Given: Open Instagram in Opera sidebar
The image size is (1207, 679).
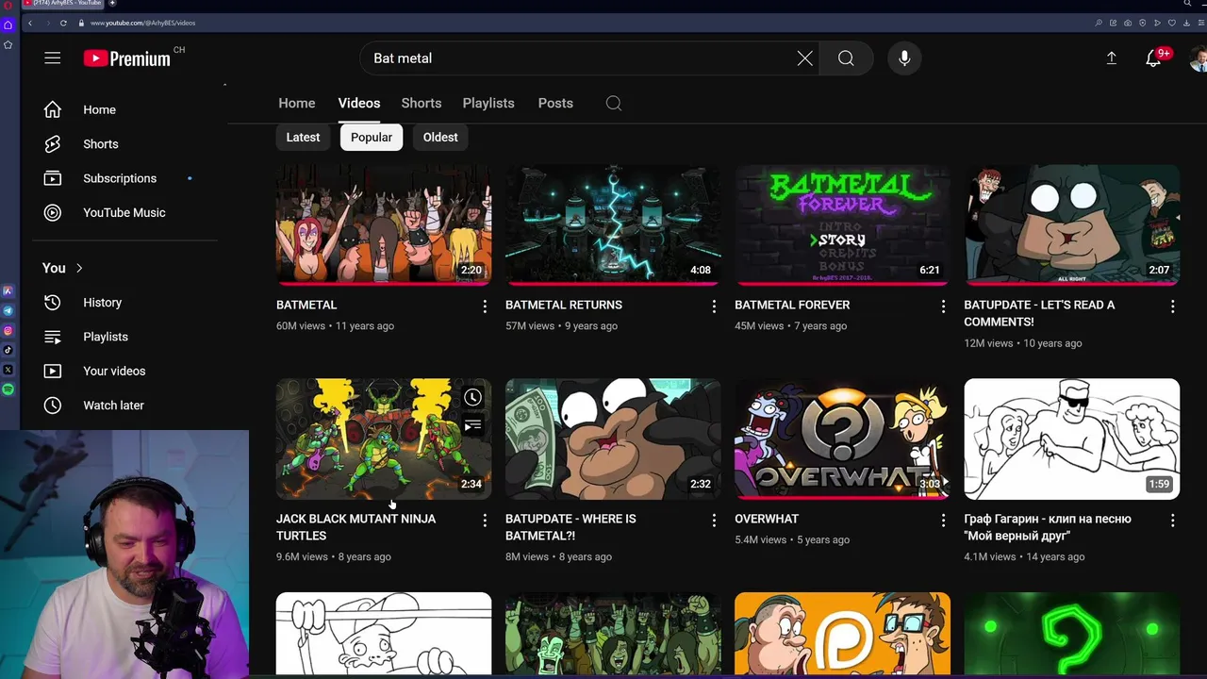Looking at the screenshot, I should [x=8, y=330].
